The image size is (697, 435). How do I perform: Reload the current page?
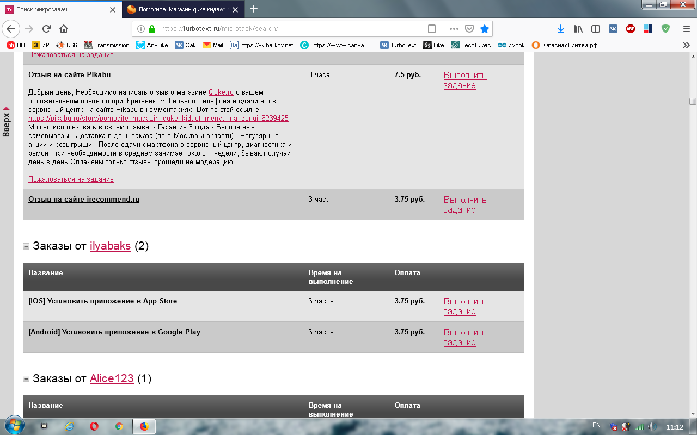click(x=46, y=29)
